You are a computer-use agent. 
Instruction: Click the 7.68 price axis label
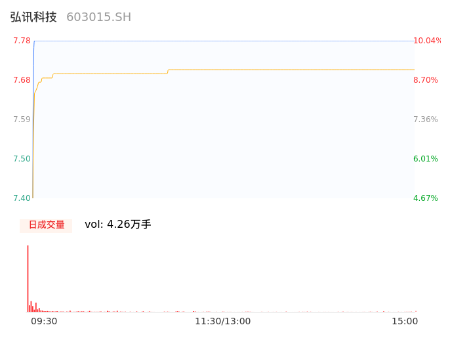pos(22,80)
